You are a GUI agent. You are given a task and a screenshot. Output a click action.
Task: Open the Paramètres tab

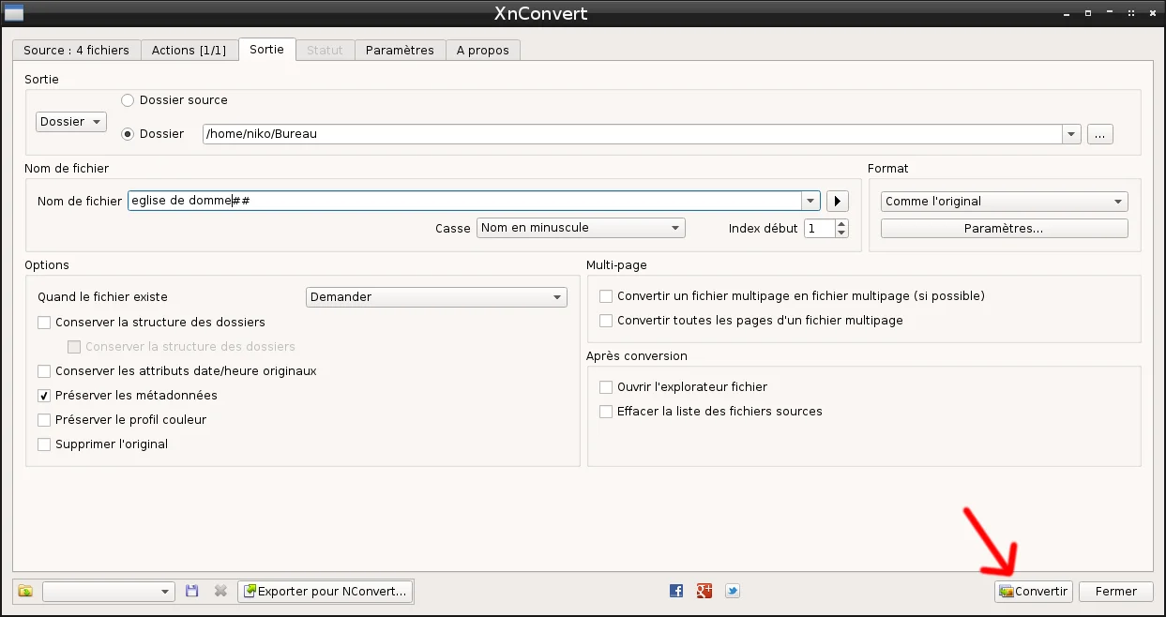[x=400, y=51]
